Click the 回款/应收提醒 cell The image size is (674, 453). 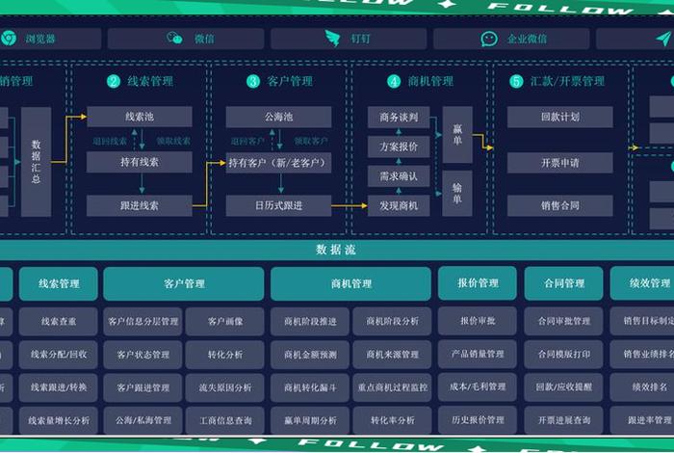[563, 386]
